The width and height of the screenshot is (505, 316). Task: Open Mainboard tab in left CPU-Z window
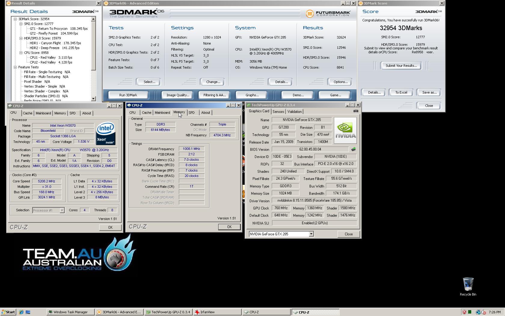click(43, 113)
